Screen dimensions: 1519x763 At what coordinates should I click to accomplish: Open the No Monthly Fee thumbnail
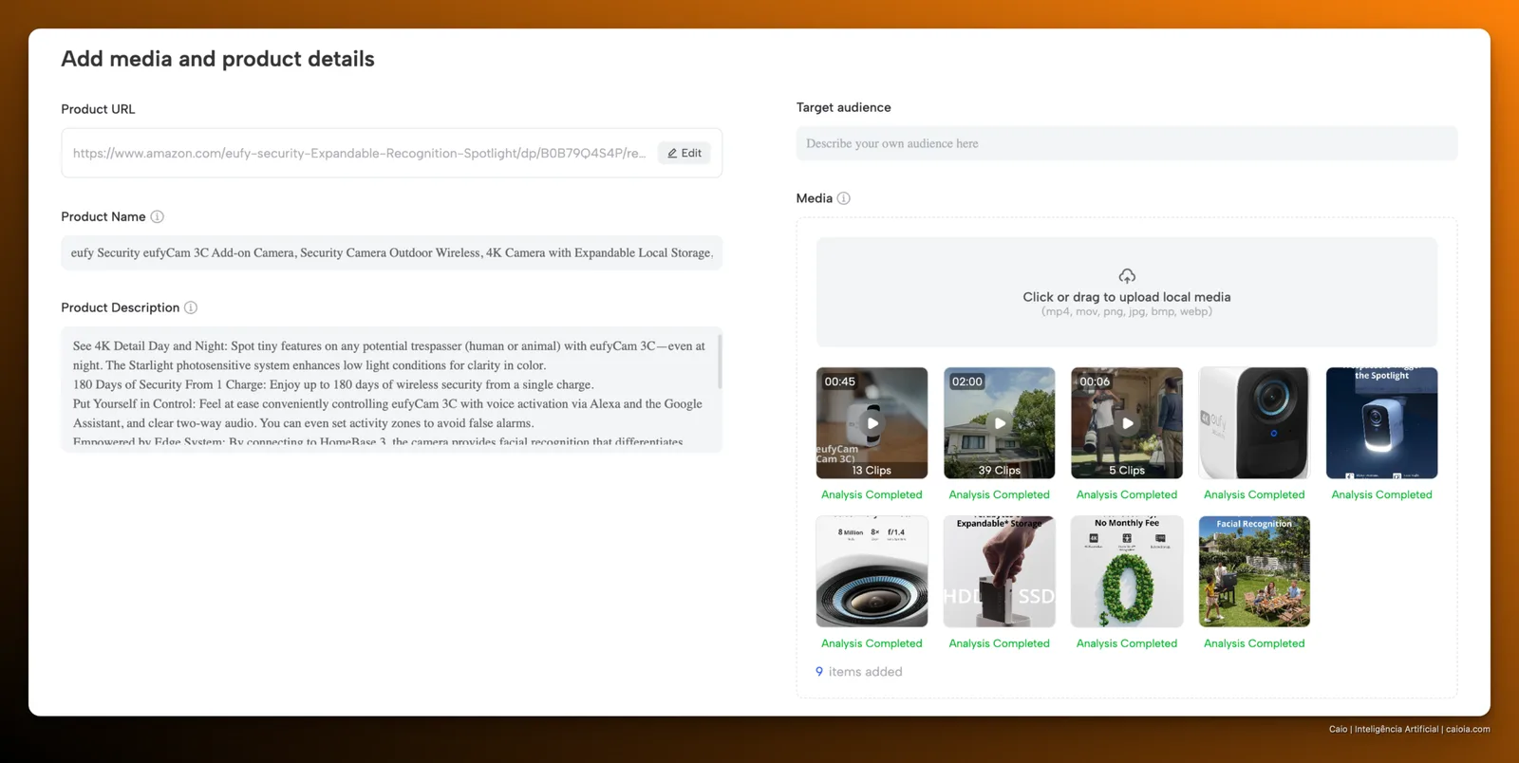(1127, 571)
